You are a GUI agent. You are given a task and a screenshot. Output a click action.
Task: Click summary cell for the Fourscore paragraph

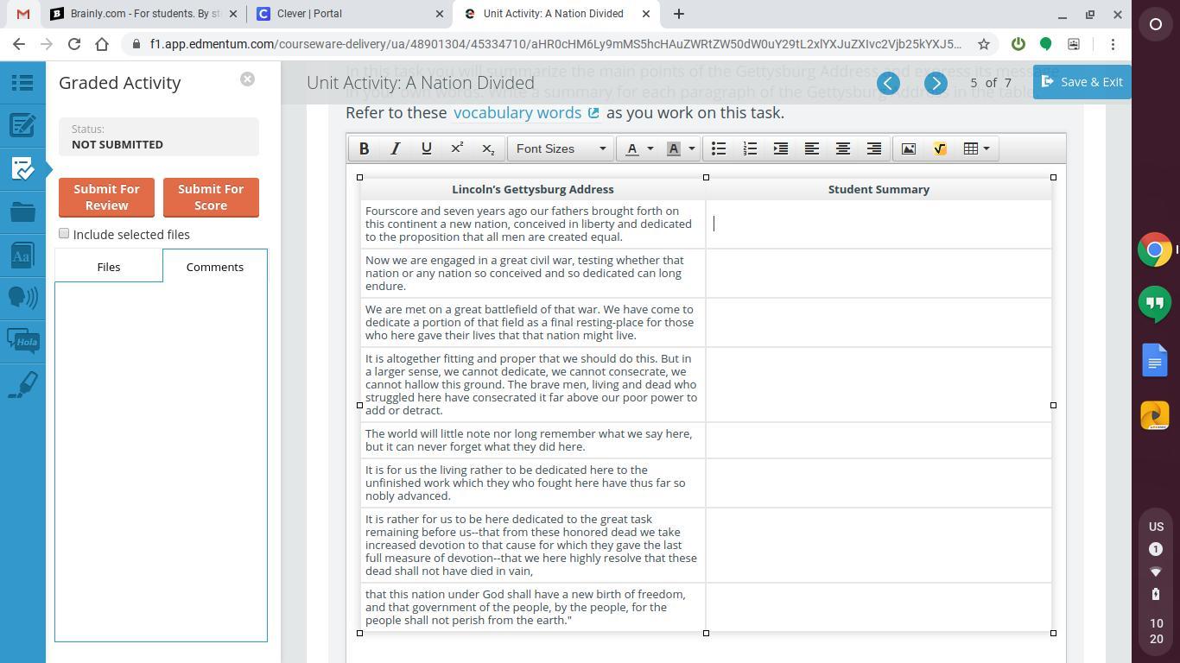[879, 224]
